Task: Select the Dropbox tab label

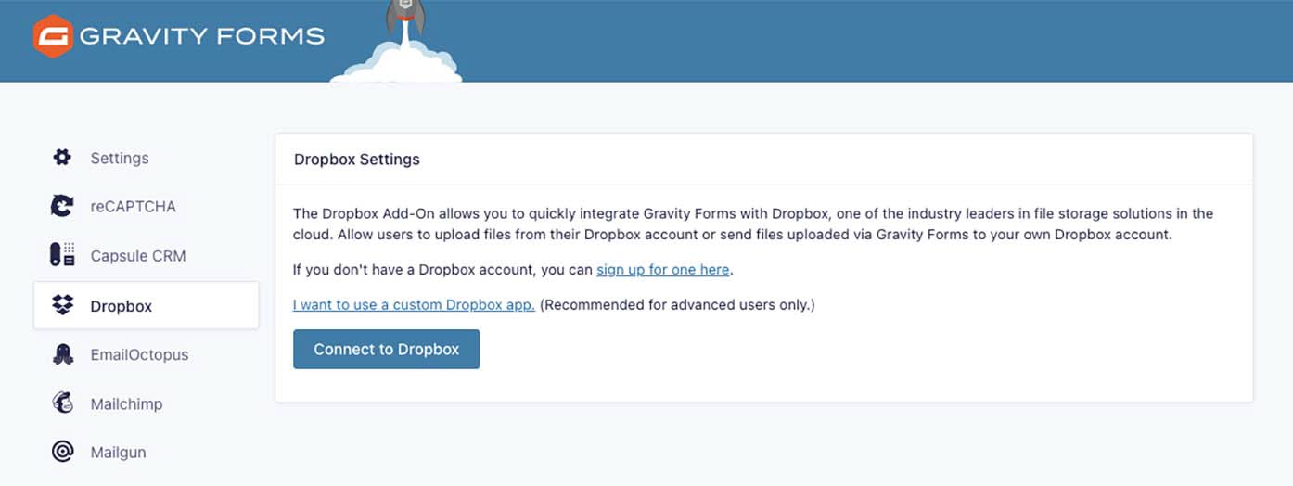Action: (122, 306)
